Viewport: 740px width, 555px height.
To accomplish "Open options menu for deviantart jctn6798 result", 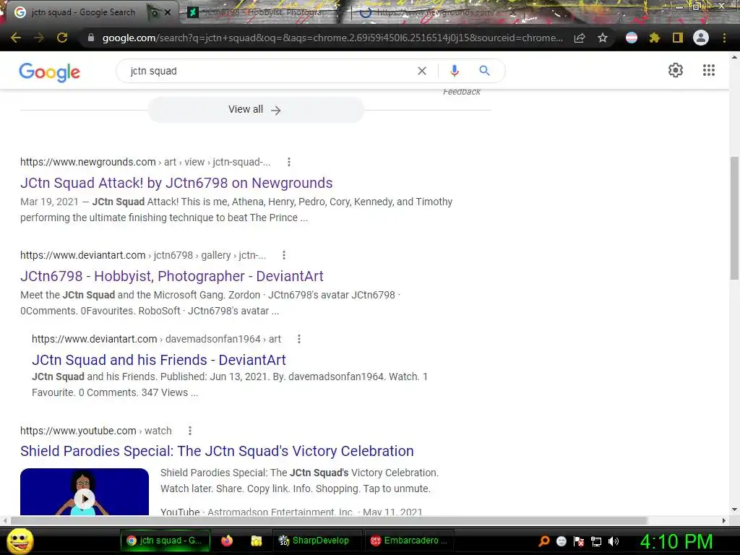I will (283, 255).
